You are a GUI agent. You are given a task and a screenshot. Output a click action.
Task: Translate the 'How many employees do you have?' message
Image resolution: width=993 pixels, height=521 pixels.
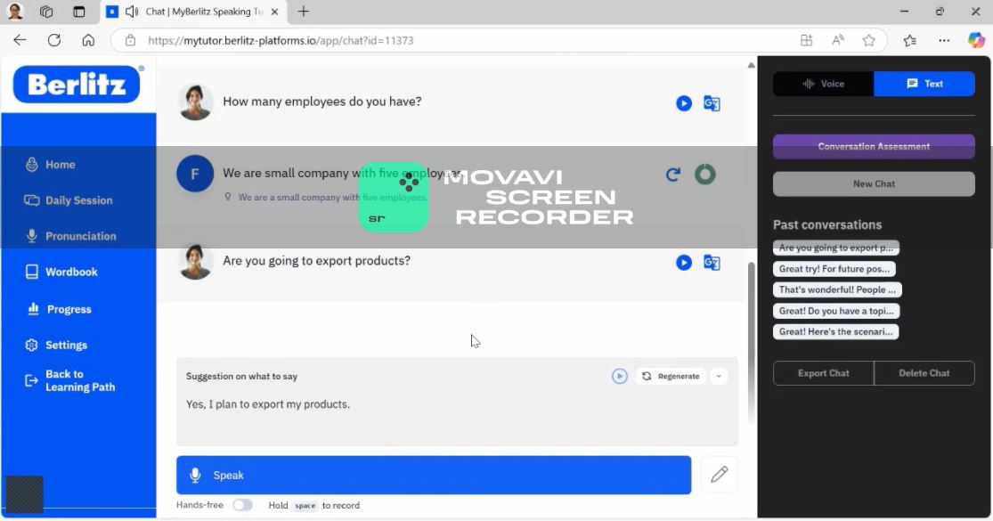point(712,103)
